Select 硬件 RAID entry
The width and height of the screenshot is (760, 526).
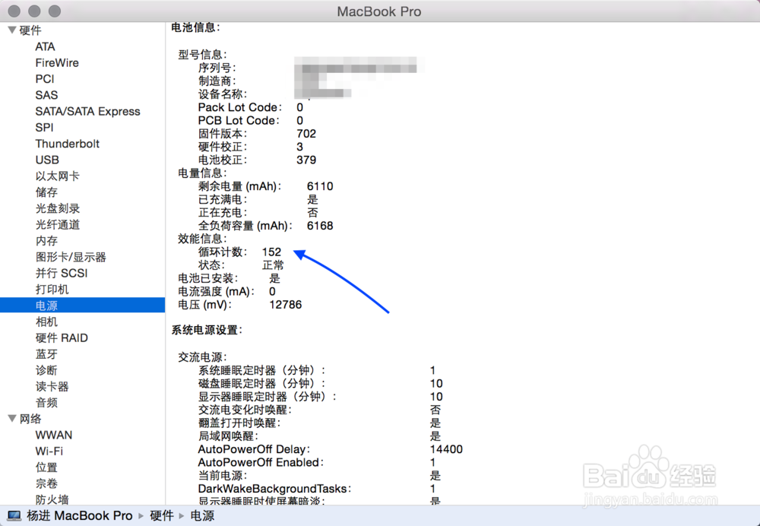tap(61, 338)
